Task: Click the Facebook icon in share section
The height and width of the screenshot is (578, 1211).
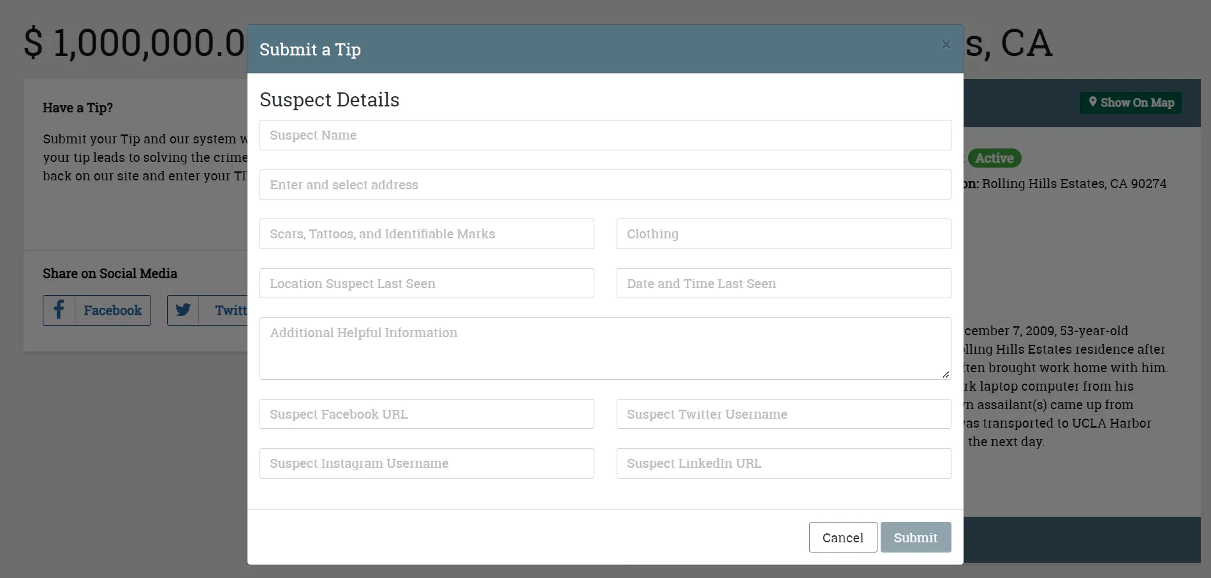Action: pos(59,310)
